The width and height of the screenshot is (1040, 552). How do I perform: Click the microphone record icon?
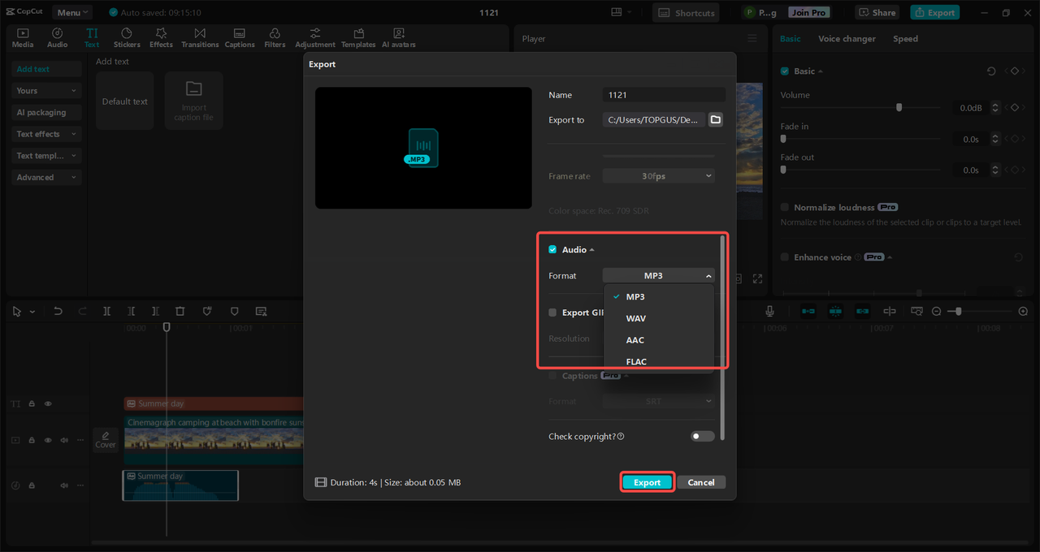pos(769,311)
